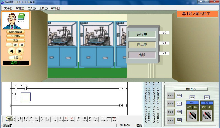Select the sF9 vertical line tool
The width and height of the screenshot is (220, 128).
tap(61, 119)
